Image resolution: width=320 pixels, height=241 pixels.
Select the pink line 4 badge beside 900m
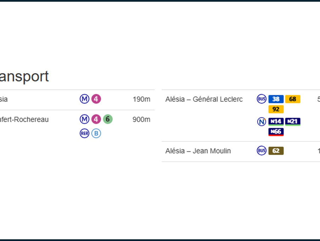tap(96, 119)
